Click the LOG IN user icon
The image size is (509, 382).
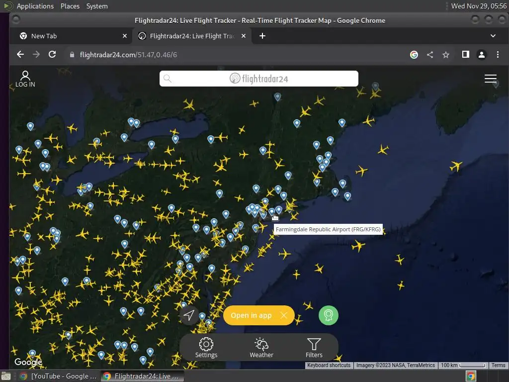pos(25,79)
